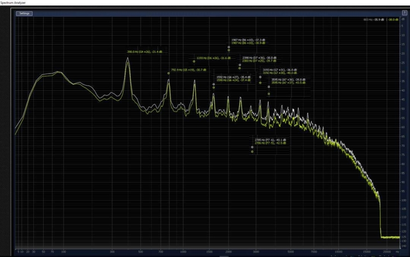The width and height of the screenshot is (410, 257).
Task: Select the 398.0 Hz (G4 +26) peak label
Action: tap(145, 52)
